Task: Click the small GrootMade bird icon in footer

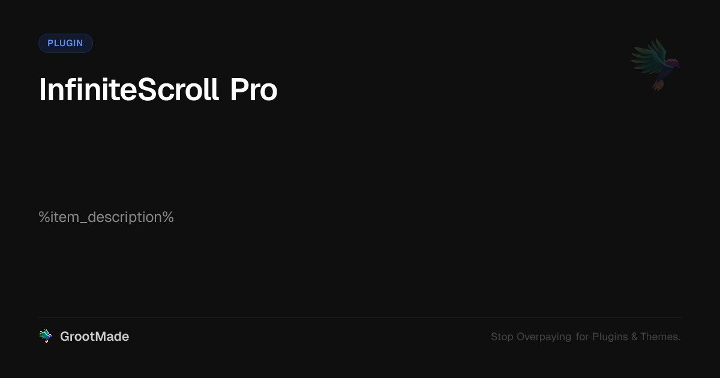Action: (46, 337)
